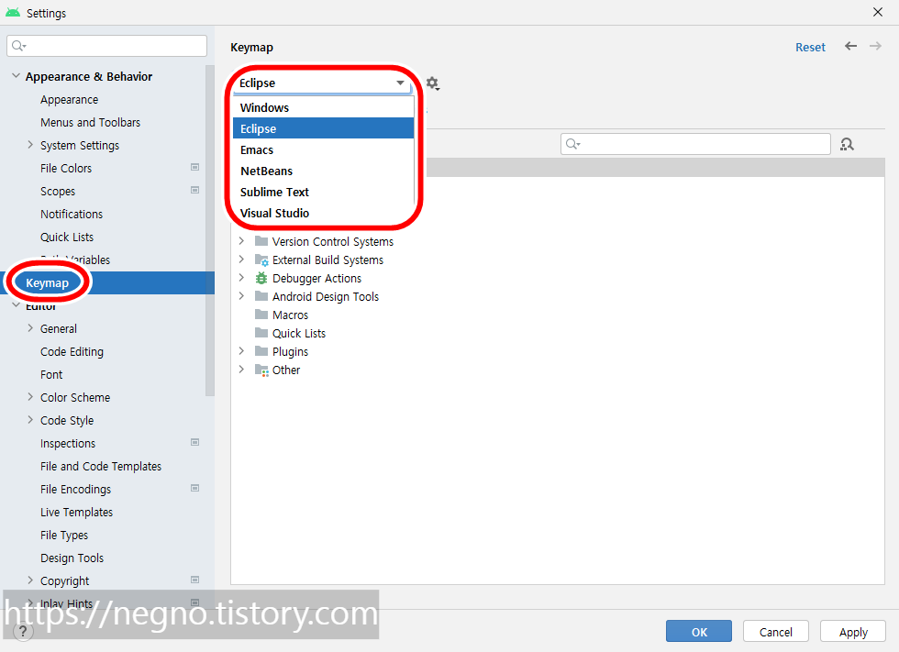Click the keymap action search field
The width and height of the screenshot is (899, 652).
click(x=695, y=144)
